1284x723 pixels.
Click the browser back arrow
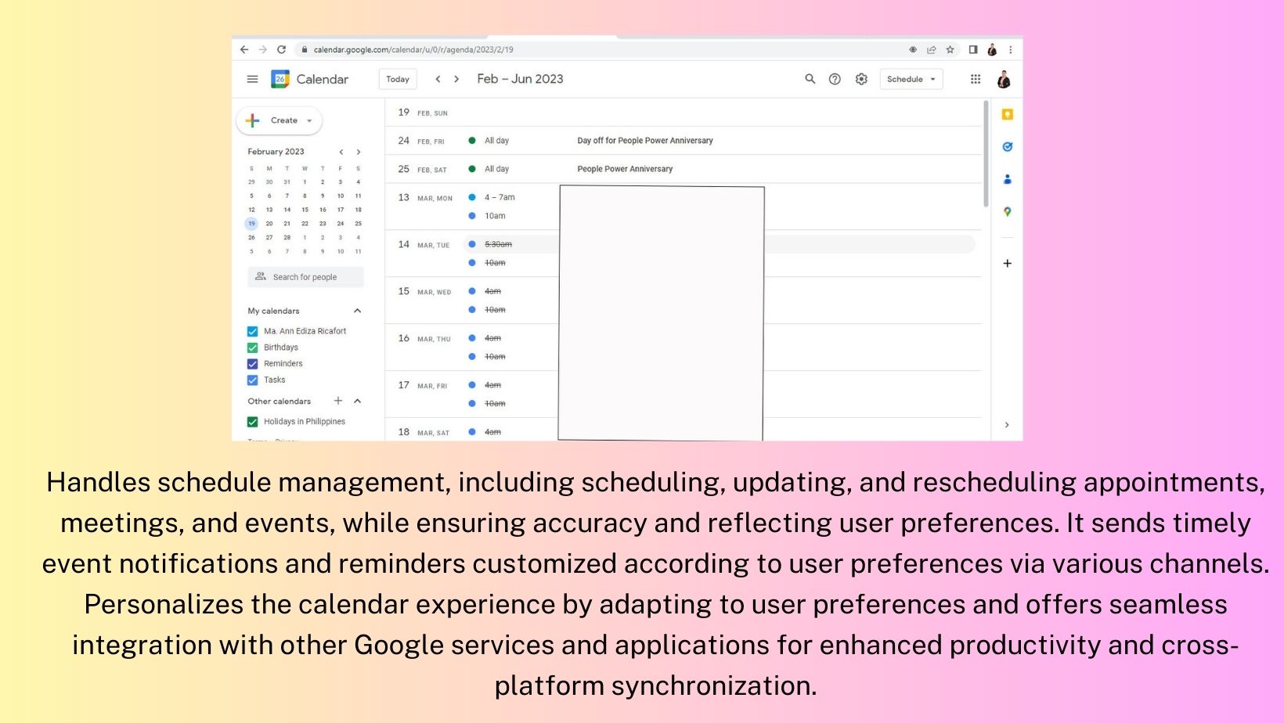(x=244, y=49)
